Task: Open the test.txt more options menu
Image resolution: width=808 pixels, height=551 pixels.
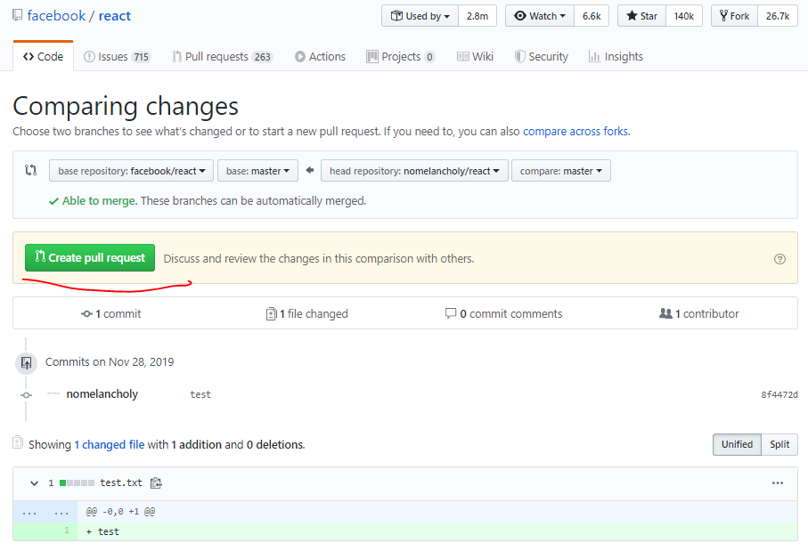Action: (x=778, y=483)
